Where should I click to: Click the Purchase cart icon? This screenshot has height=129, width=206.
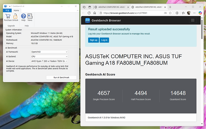point(8,16)
